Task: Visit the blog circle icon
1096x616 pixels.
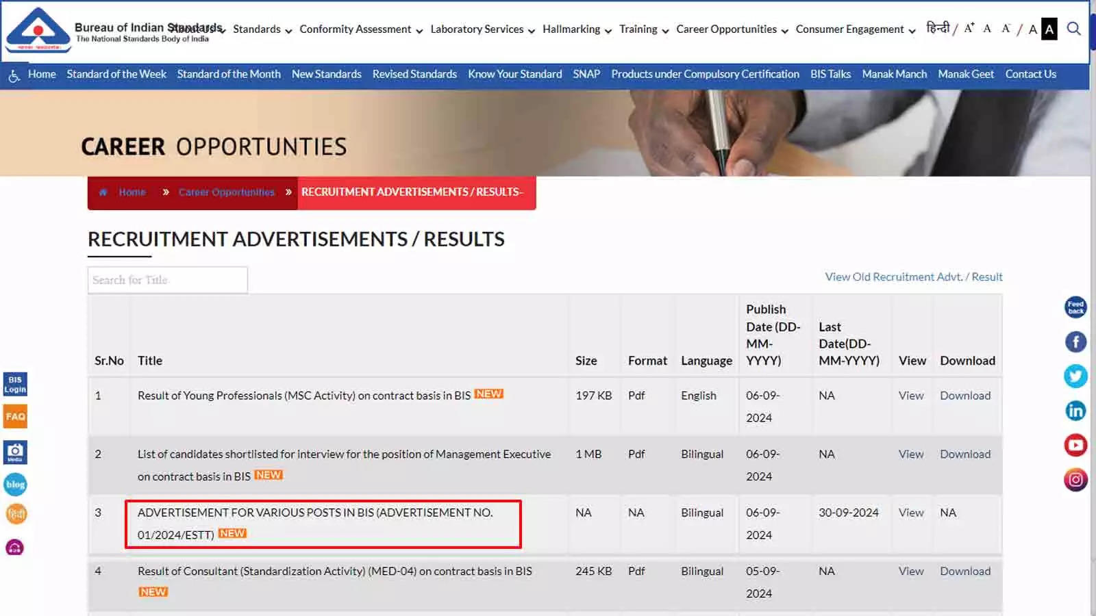Action: tap(15, 485)
